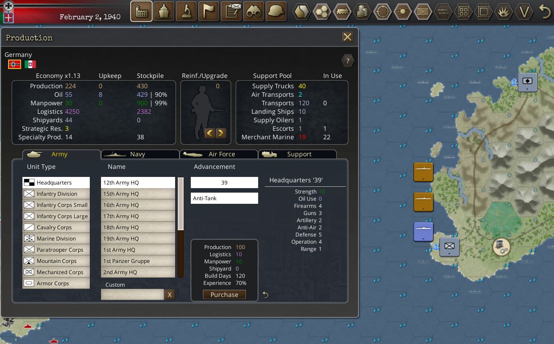Open the question mark help button
The height and width of the screenshot is (344, 554).
(x=347, y=60)
